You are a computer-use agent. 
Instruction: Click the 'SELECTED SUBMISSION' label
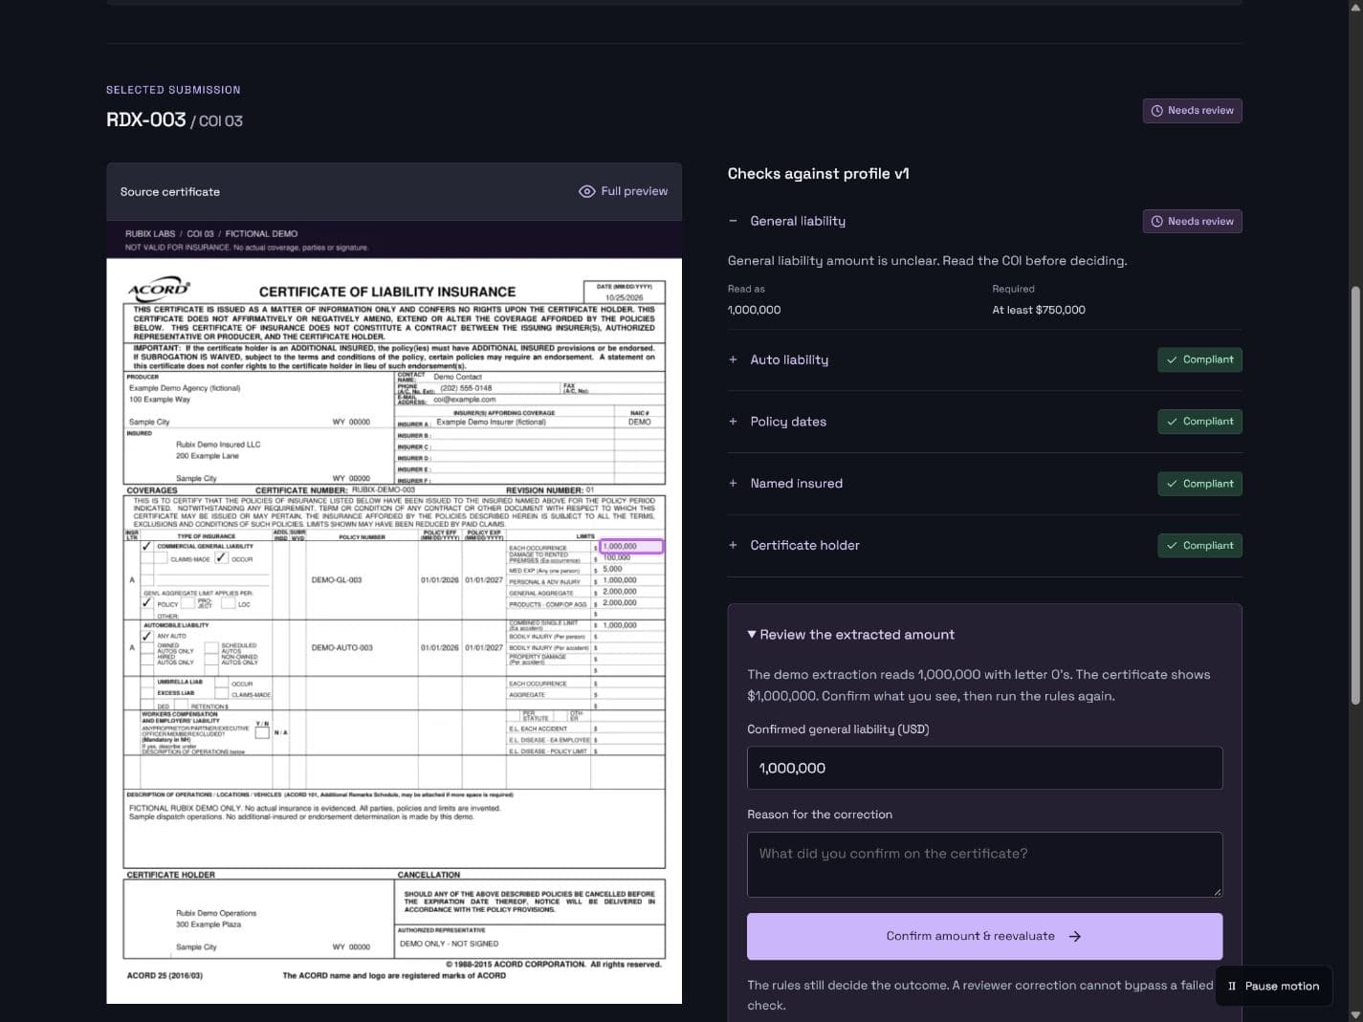coord(173,90)
